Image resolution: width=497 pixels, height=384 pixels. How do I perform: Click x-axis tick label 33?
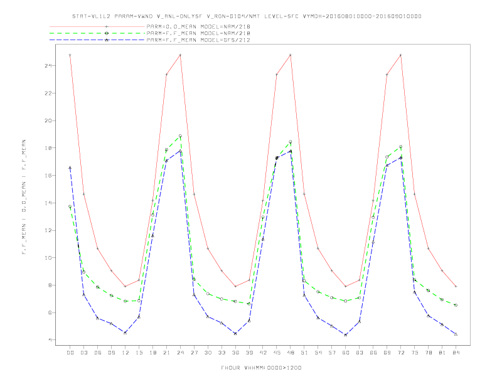point(222,353)
